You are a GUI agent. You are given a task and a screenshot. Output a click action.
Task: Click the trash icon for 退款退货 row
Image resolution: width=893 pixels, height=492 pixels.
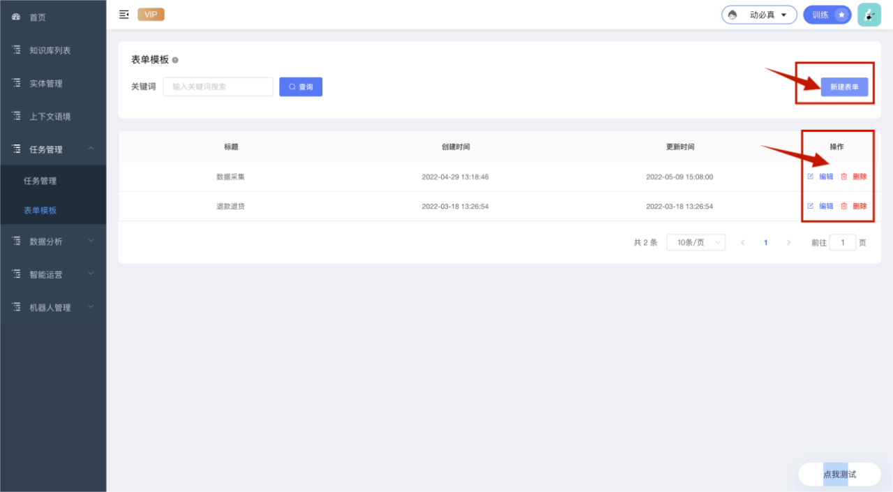click(x=844, y=206)
